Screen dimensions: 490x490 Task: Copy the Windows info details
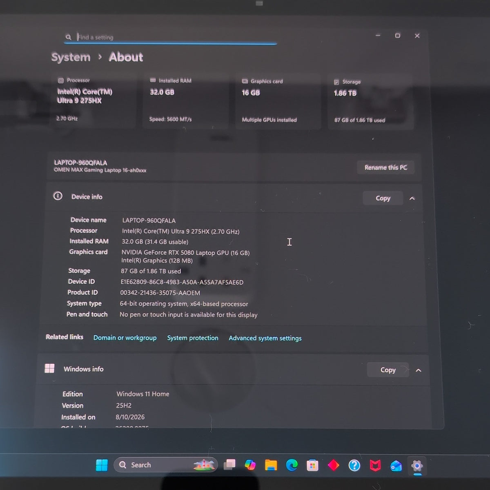pyautogui.click(x=388, y=370)
